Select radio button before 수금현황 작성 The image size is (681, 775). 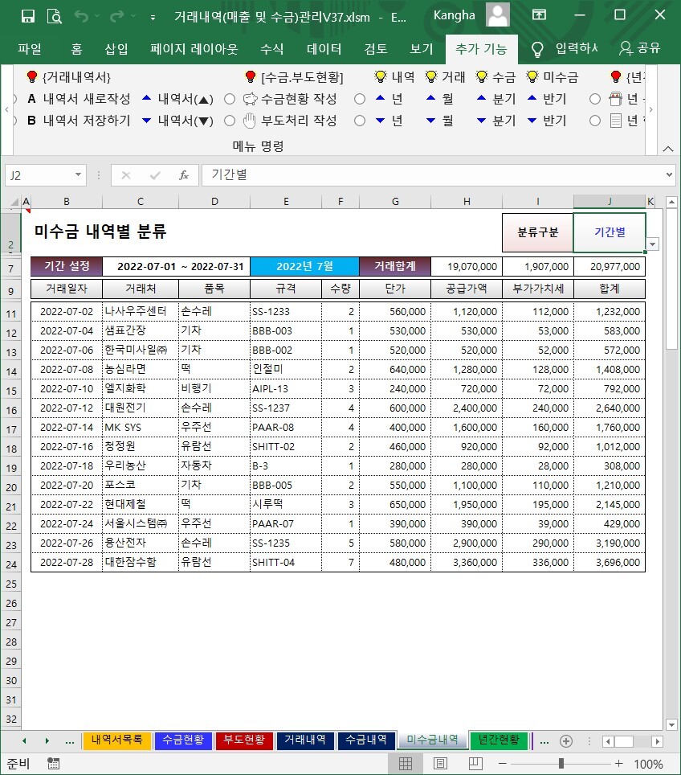coord(230,99)
